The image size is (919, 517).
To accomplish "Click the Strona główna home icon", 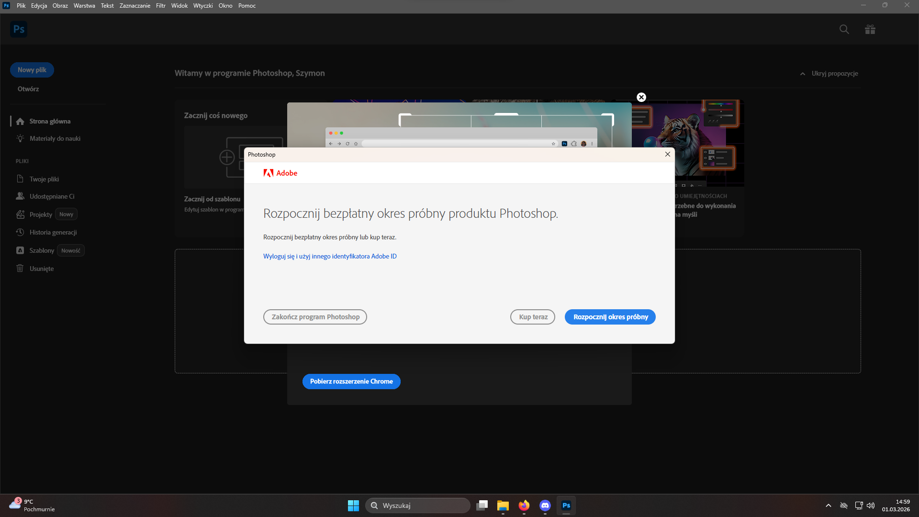I will point(20,122).
